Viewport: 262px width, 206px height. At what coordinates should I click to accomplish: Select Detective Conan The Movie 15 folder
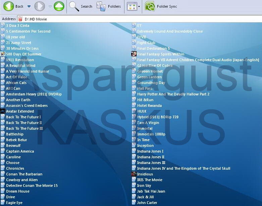[x=32, y=186]
